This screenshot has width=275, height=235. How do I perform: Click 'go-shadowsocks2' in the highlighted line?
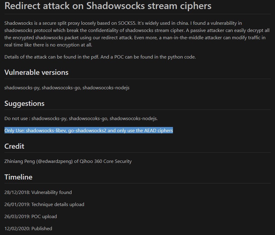coord(87,130)
